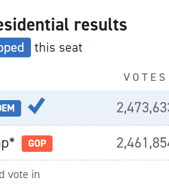The width and height of the screenshot is (169, 189).
Task: Click the blue DEM party badge
Action: coord(10,108)
